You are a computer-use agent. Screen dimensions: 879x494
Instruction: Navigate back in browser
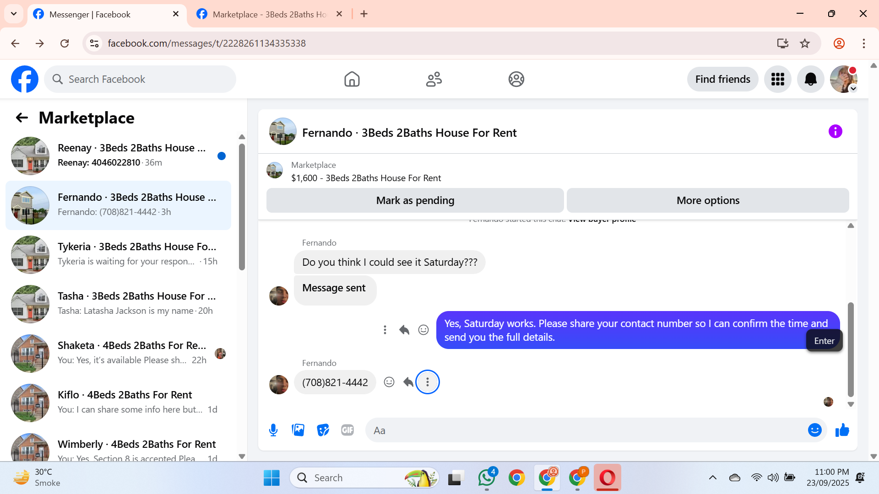(15, 43)
